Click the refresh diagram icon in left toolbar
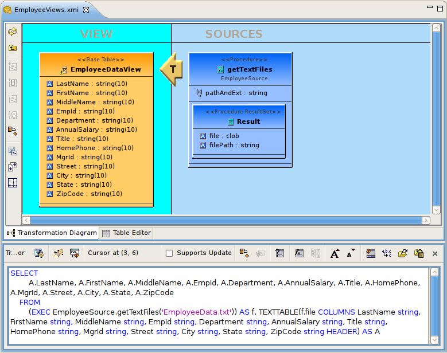 click(x=12, y=32)
